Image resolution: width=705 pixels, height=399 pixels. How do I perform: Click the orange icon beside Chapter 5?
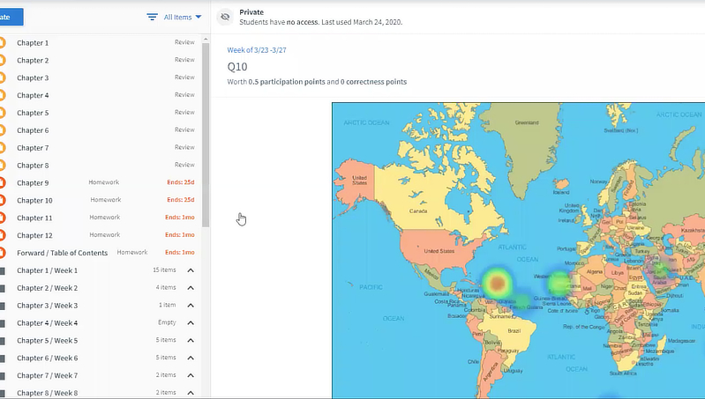2,113
